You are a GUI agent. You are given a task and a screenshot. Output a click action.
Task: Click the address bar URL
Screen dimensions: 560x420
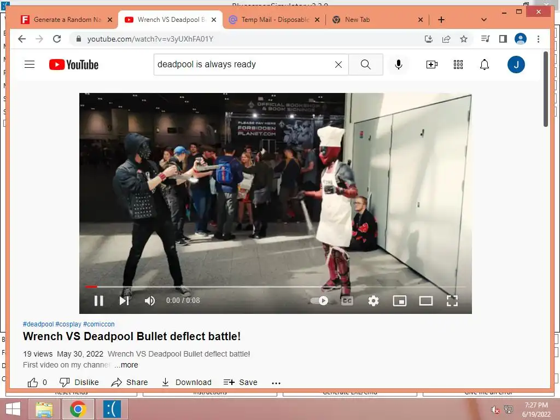[x=150, y=39]
